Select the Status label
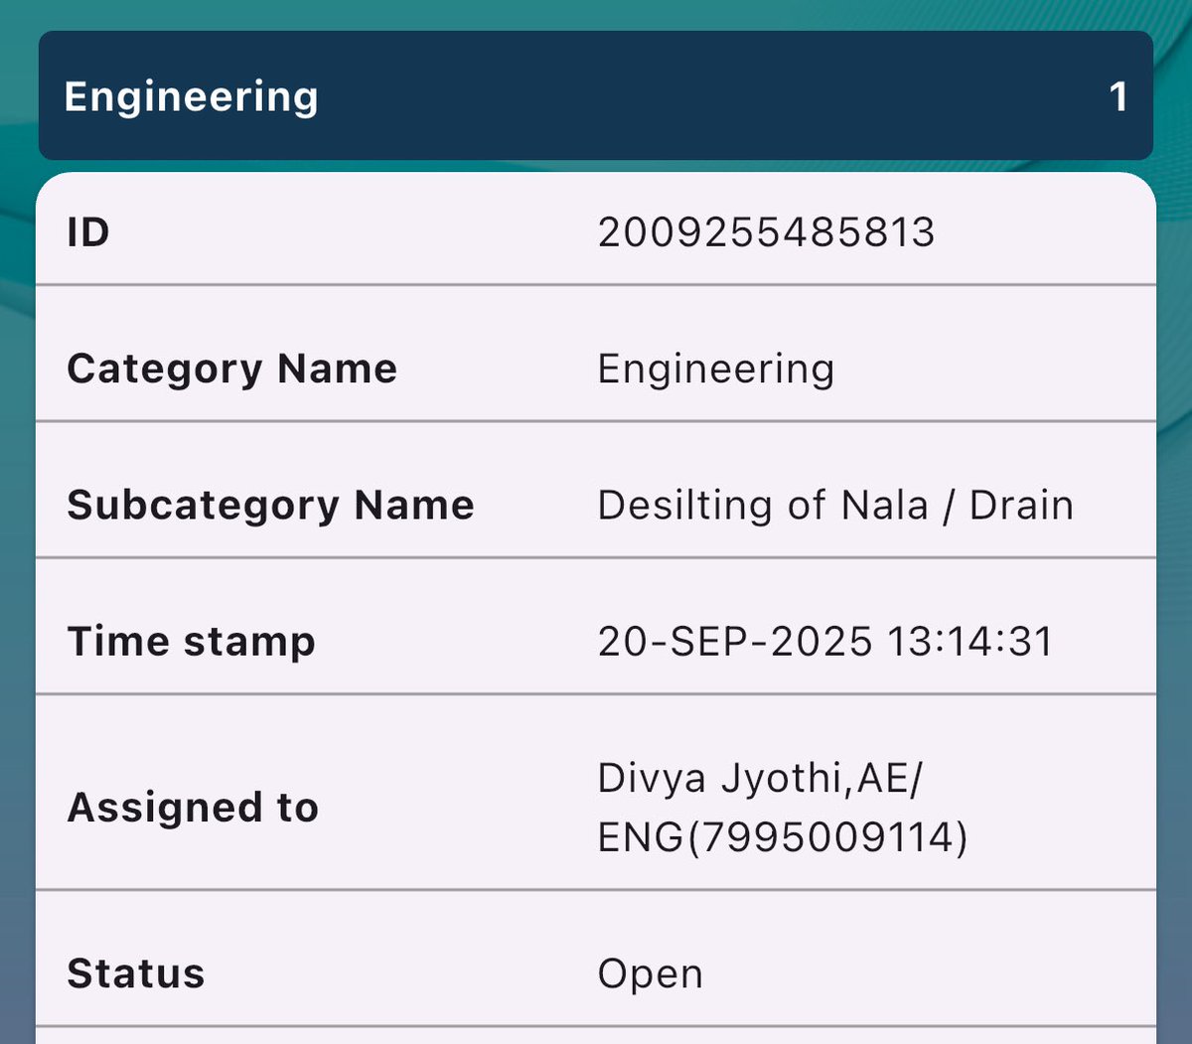 (x=136, y=973)
